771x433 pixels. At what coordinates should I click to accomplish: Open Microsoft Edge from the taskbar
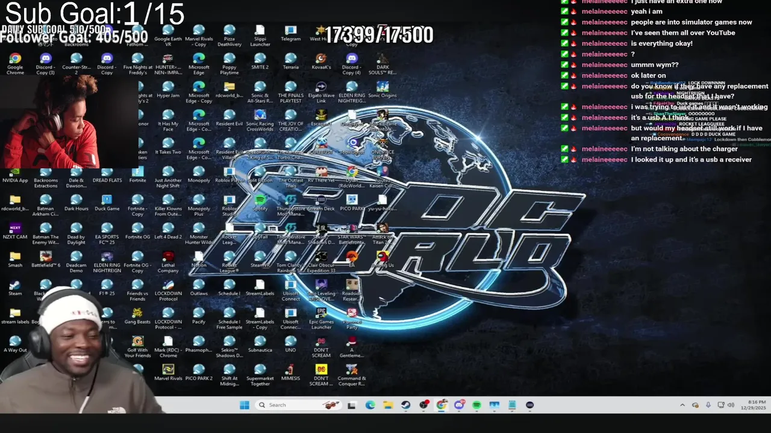[x=370, y=405]
